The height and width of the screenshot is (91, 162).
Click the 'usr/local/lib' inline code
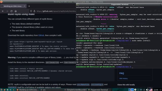(x=52, y=62)
